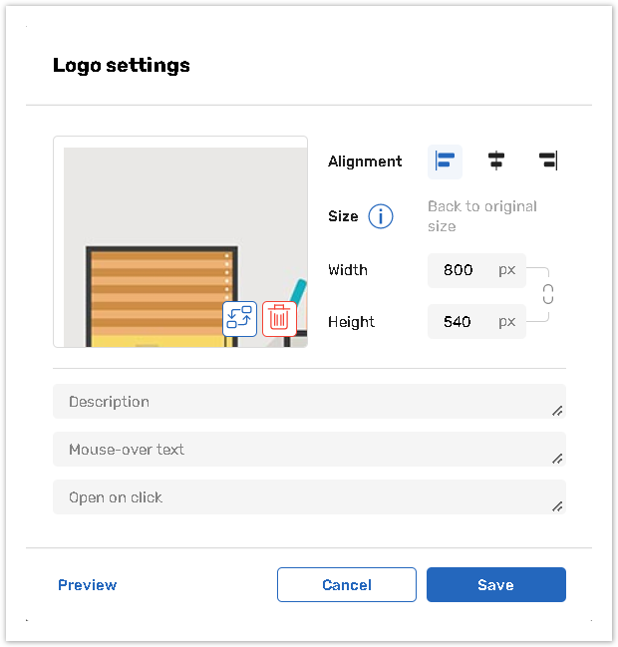Choose center alignment for the logo
This screenshot has height=647, width=618.
[x=495, y=161]
